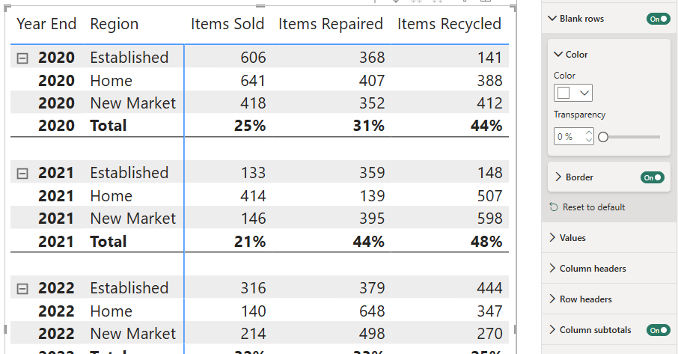
Task: Open the Color picker dropdown arrow
Action: (x=584, y=93)
